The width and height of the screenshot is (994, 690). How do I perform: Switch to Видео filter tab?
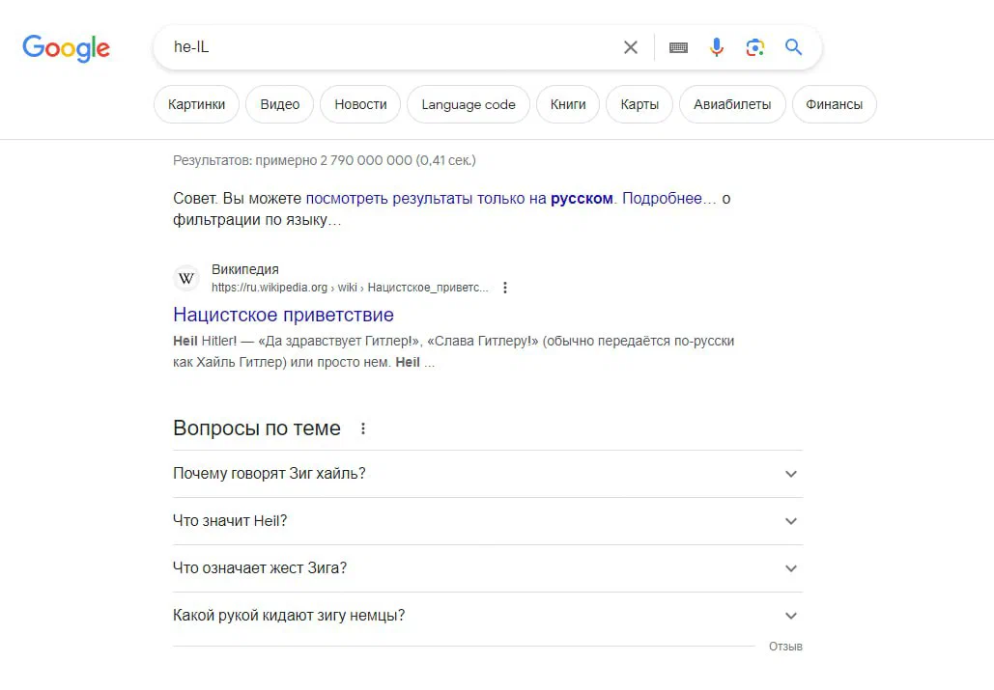[x=279, y=104]
